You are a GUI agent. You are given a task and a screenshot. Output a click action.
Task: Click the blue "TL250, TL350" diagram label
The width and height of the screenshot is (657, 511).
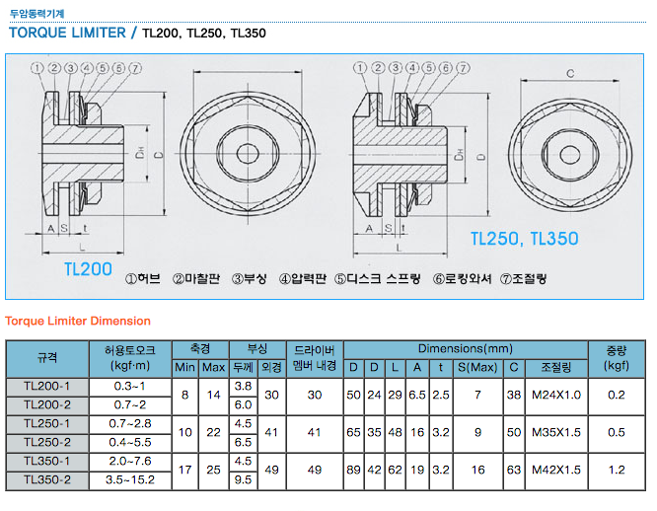(x=523, y=239)
